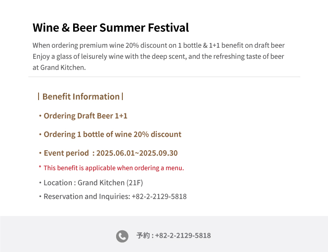The image size is (328, 252).
Task: Click the gray footer reservation bar
Action: pos(164,234)
